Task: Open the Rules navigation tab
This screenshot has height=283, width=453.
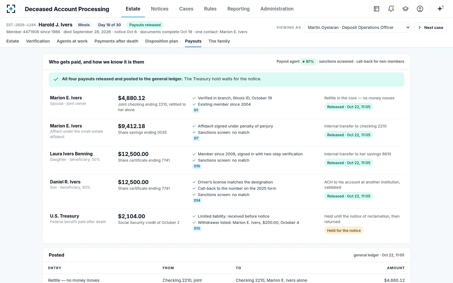Action: point(210,9)
